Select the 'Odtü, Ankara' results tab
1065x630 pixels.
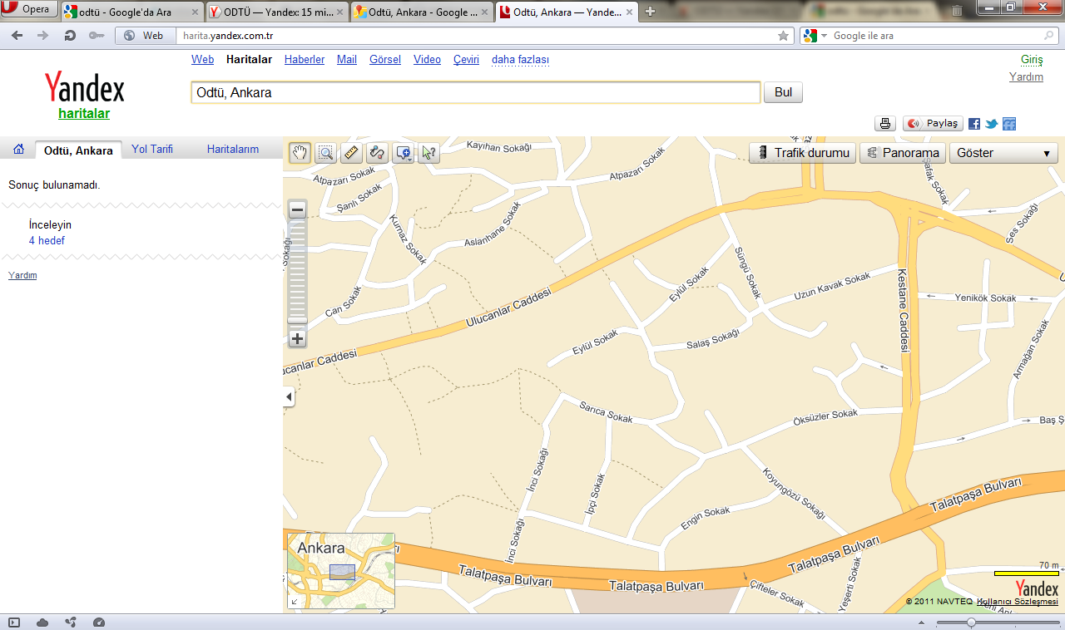point(78,150)
